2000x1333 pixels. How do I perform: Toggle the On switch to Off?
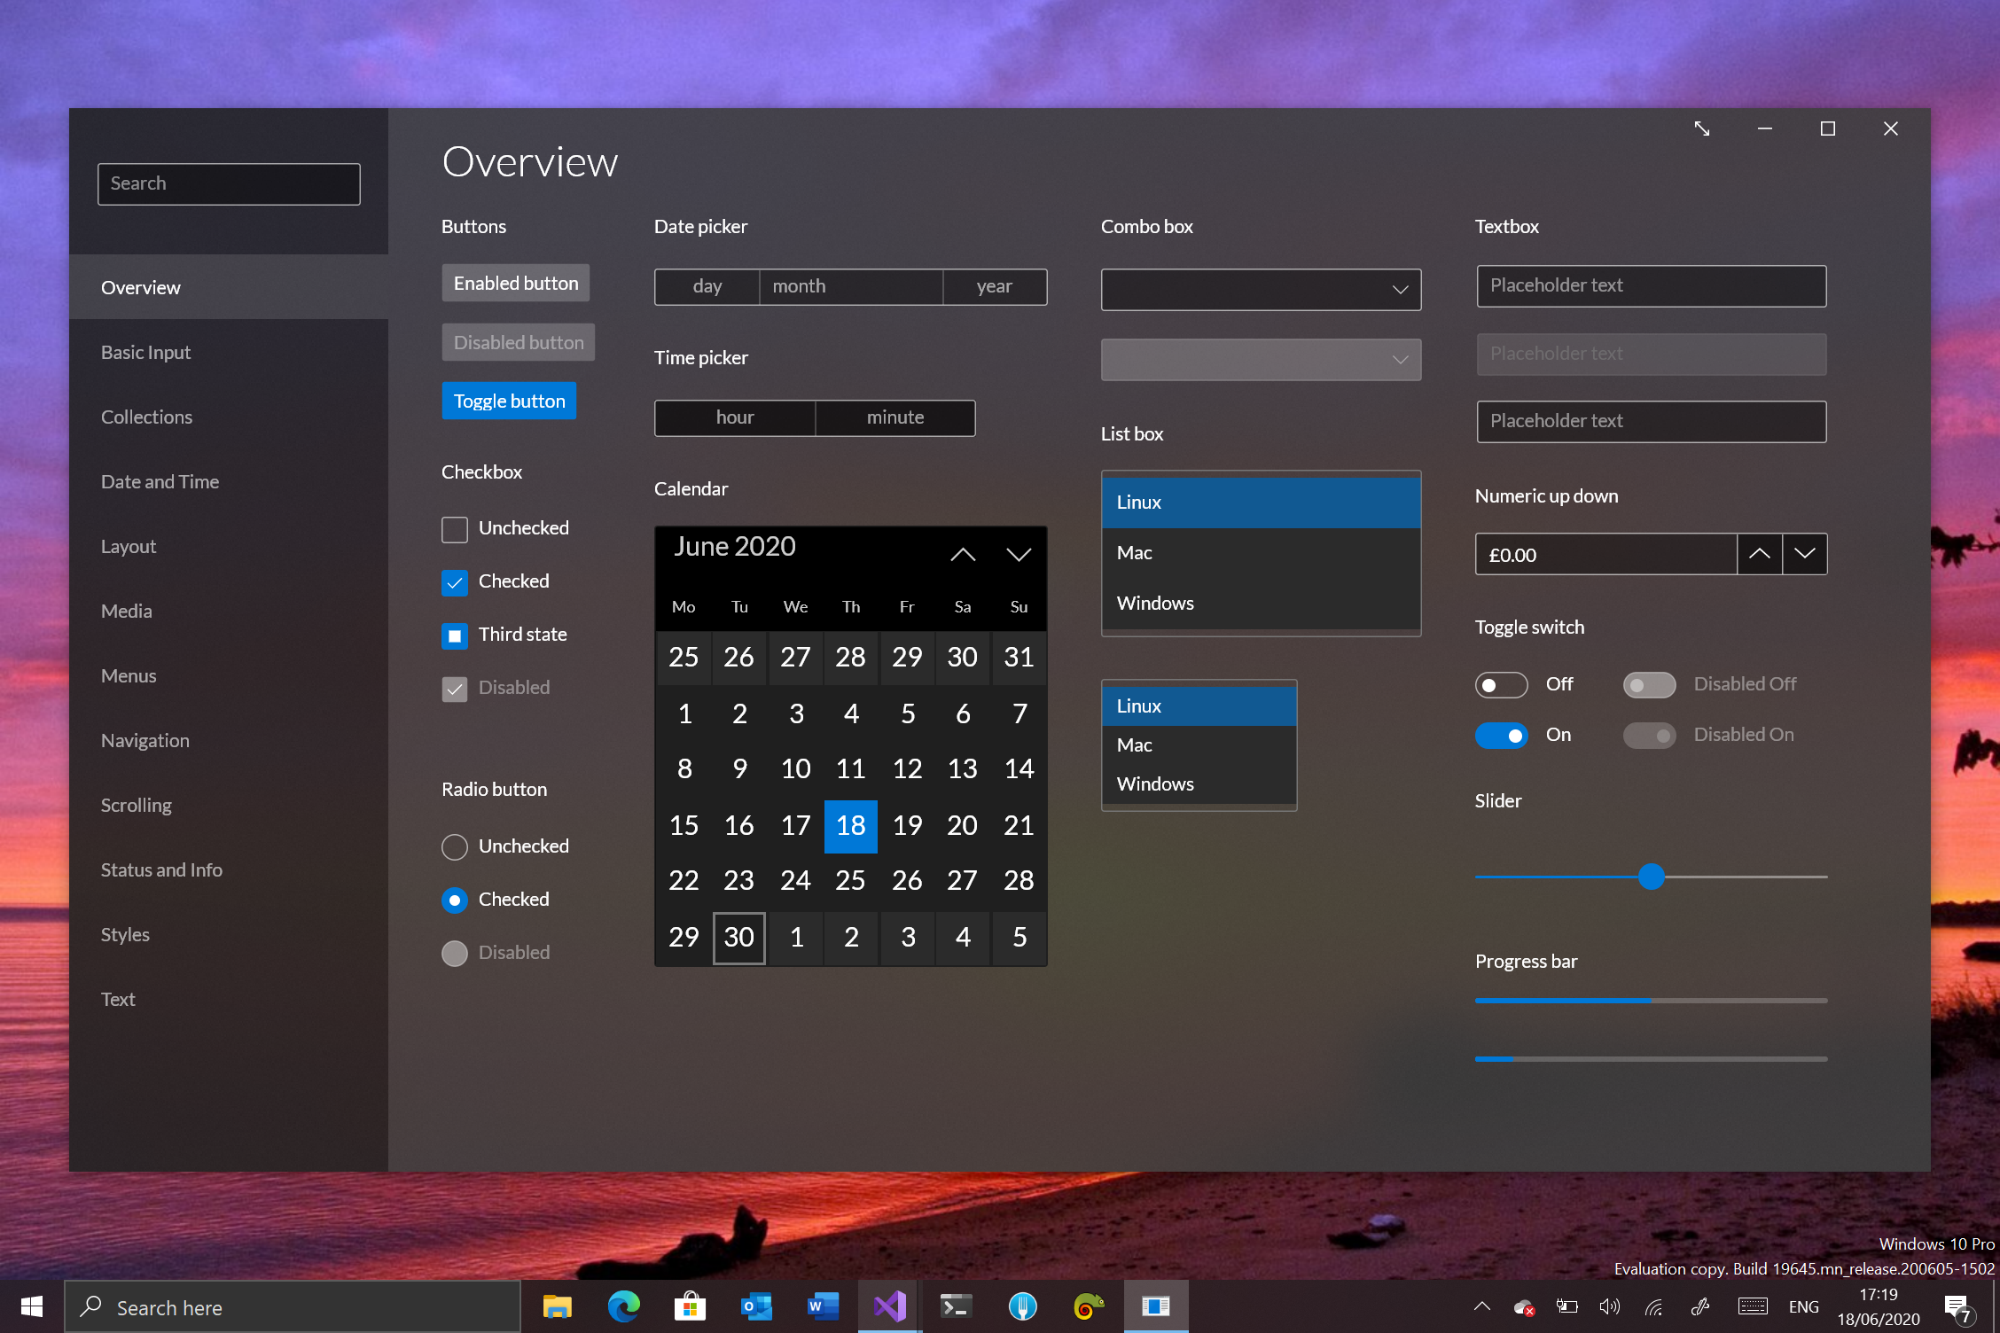pyautogui.click(x=1500, y=734)
